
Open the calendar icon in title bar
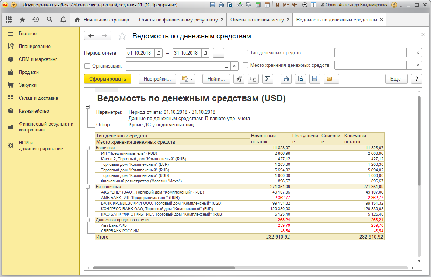(x=267, y=5)
